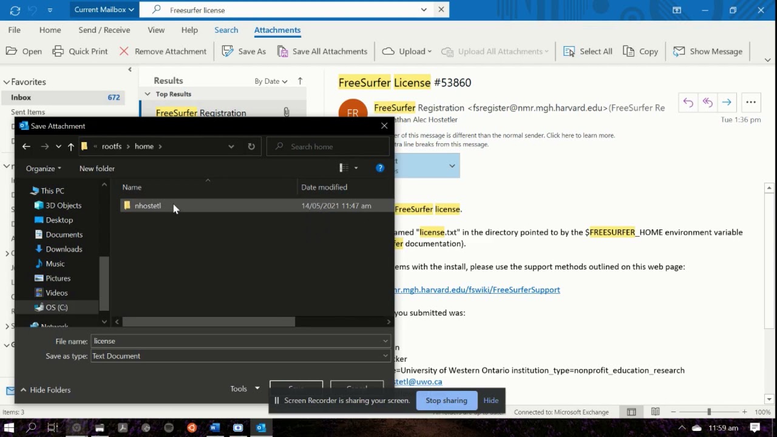The height and width of the screenshot is (437, 777).
Task: Click the home segment in the address path
Action: [x=144, y=146]
